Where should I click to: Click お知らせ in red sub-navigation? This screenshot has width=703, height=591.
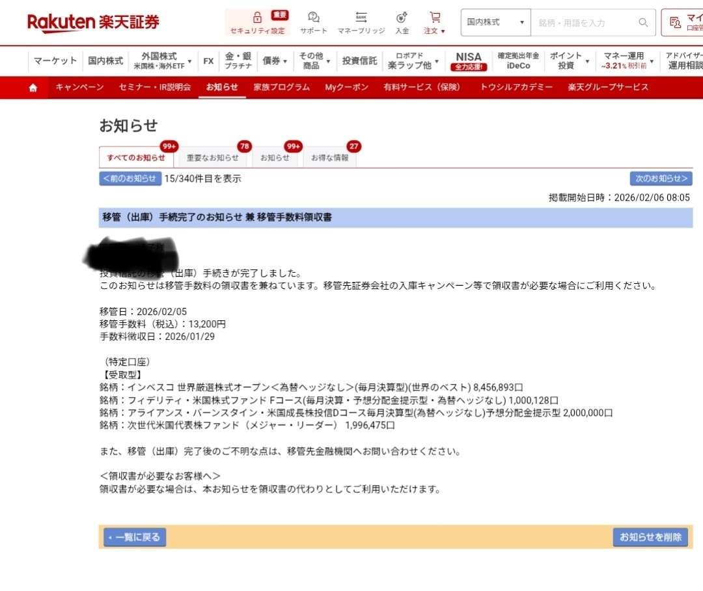click(222, 87)
